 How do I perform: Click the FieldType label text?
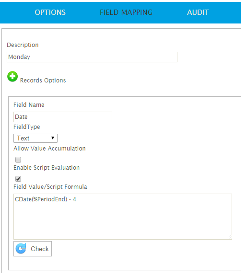27,127
